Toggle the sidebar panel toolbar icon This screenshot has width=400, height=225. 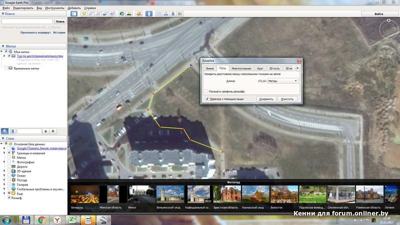74,14
